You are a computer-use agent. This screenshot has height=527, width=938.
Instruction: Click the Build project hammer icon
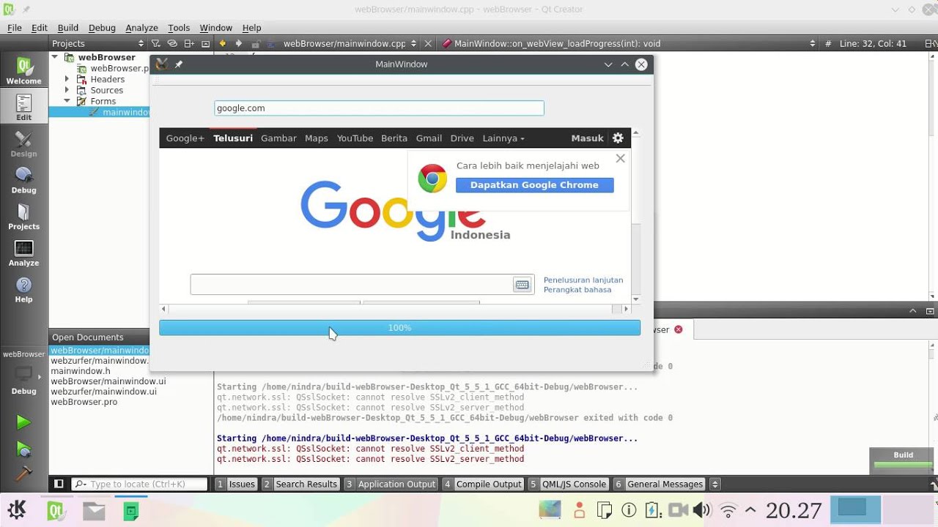click(x=23, y=473)
